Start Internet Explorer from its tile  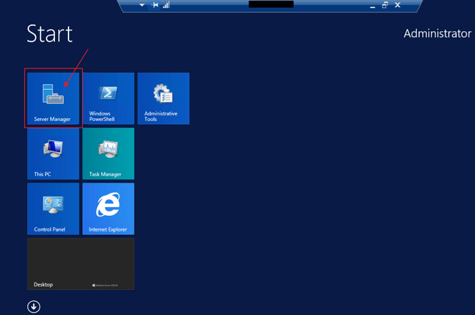tap(108, 208)
